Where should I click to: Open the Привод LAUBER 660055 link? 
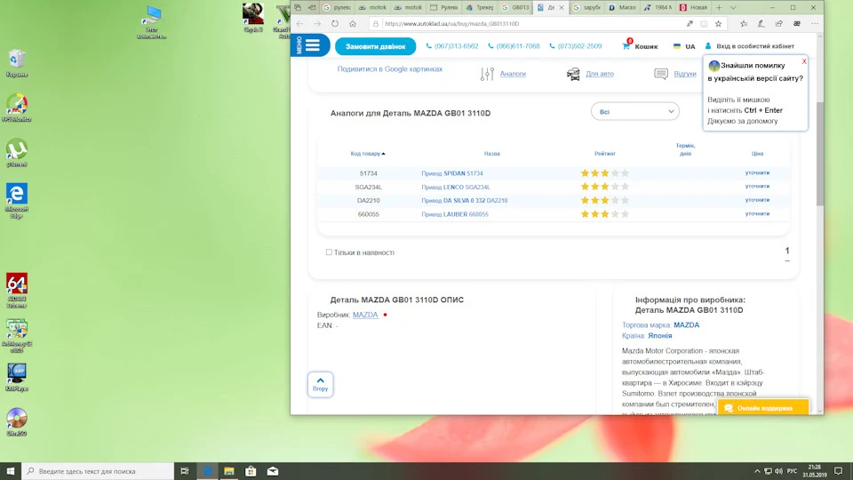pos(455,214)
